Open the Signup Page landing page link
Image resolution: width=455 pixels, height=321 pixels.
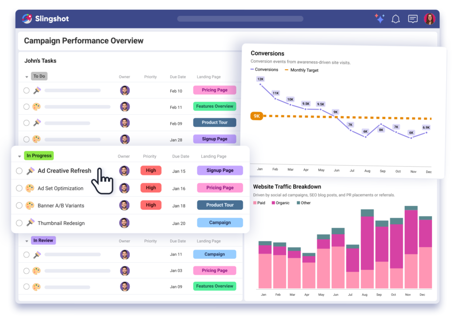(x=220, y=170)
